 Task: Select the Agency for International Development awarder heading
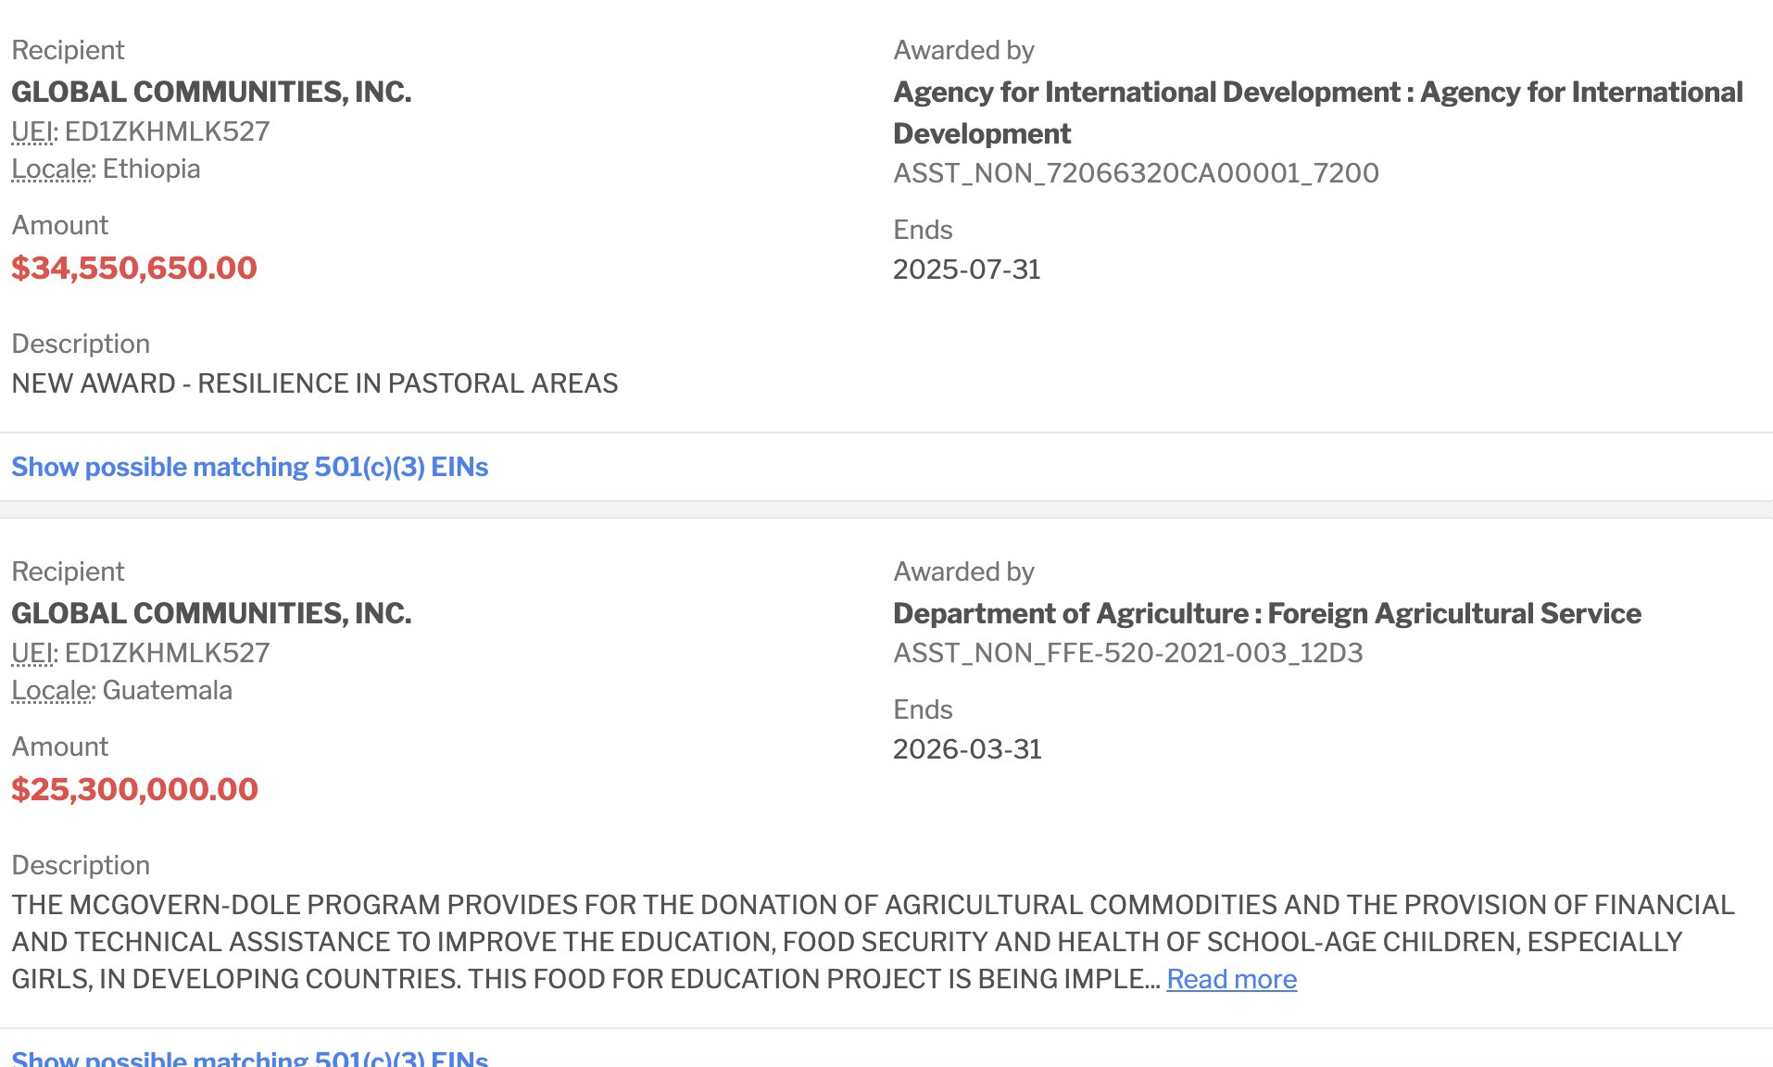(x=1318, y=112)
